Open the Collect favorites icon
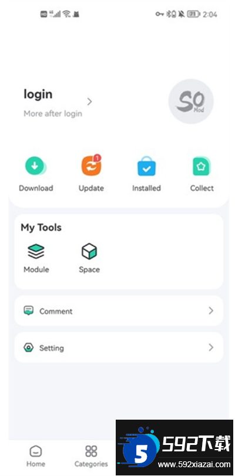 point(202,166)
